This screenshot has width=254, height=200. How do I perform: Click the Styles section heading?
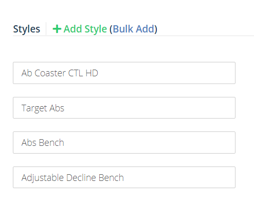tap(27, 29)
